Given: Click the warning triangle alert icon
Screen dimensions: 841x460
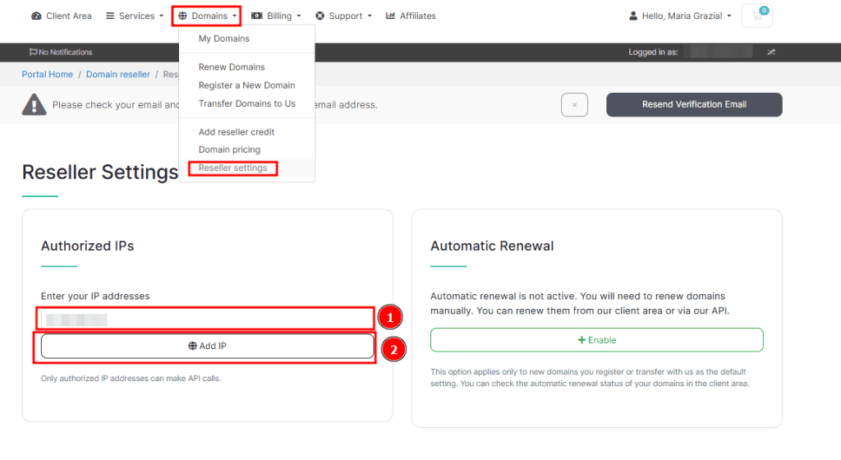Looking at the screenshot, I should [x=34, y=104].
